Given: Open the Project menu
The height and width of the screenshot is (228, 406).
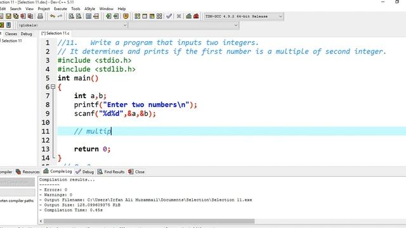Looking at the screenshot, I should (44, 8).
